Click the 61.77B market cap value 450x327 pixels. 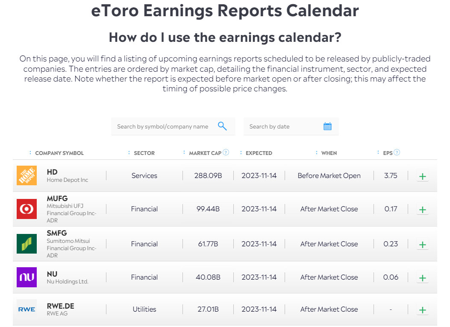208,244
